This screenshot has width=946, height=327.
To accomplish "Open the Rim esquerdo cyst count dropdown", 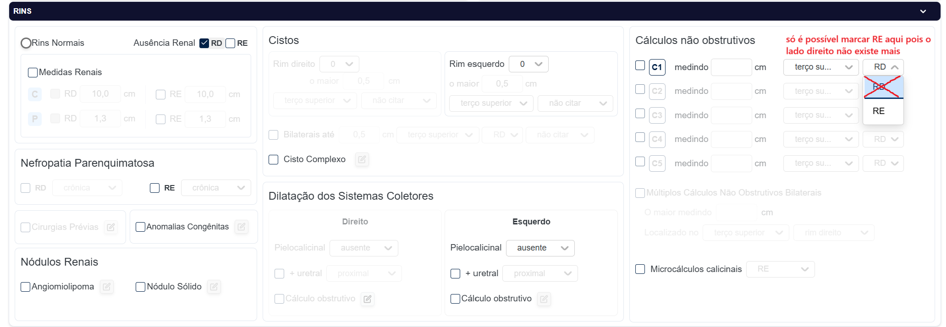I will tap(528, 64).
